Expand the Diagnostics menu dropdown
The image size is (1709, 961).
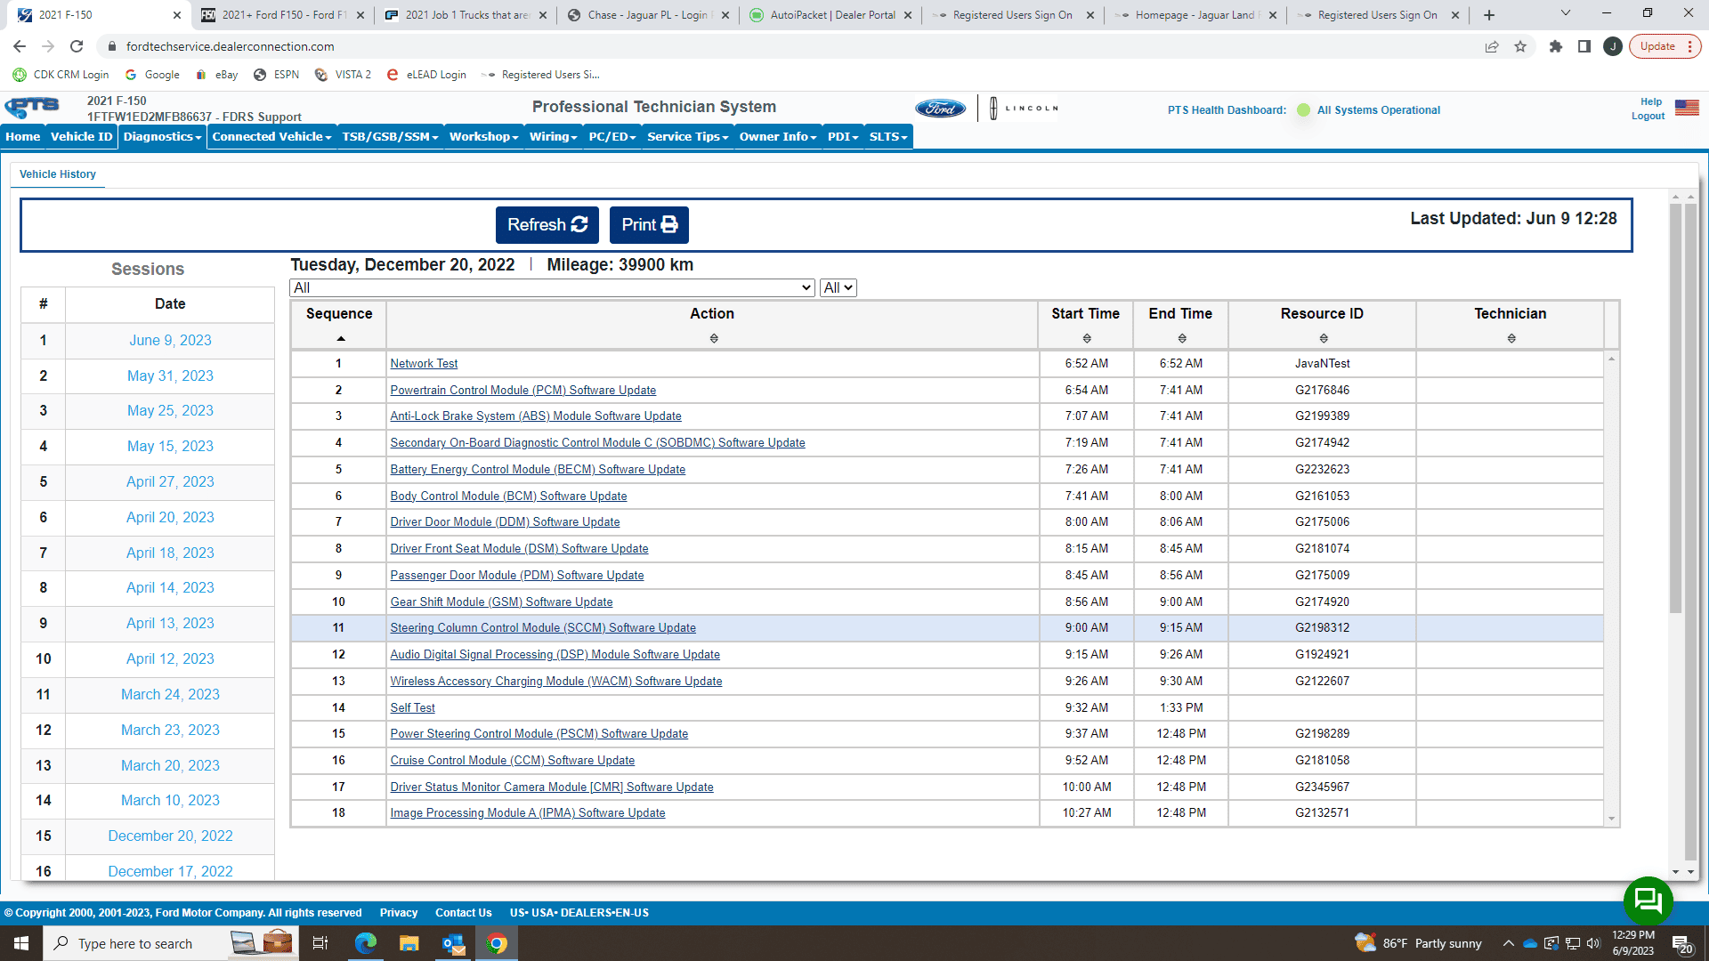(x=162, y=136)
